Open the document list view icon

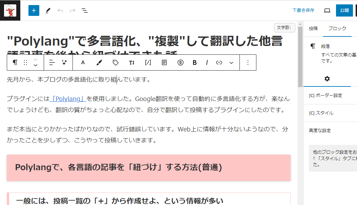click(85, 10)
